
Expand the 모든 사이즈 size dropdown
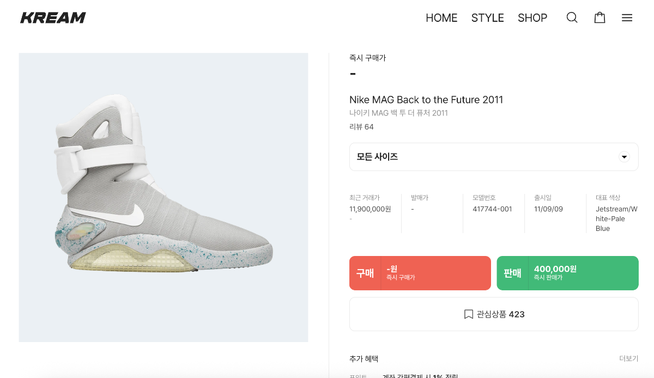(x=493, y=157)
